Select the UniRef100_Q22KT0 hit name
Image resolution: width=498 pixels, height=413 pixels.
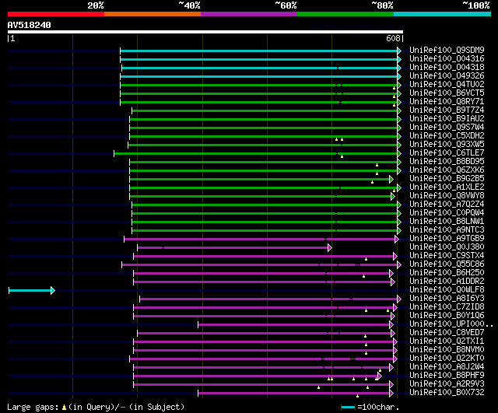pos(447,359)
